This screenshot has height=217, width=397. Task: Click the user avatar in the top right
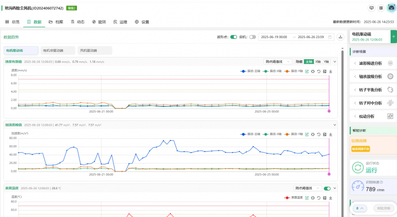coord(391,8)
